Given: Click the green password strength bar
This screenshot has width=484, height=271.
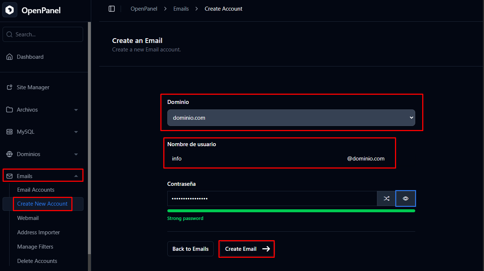Looking at the screenshot, I should point(291,211).
